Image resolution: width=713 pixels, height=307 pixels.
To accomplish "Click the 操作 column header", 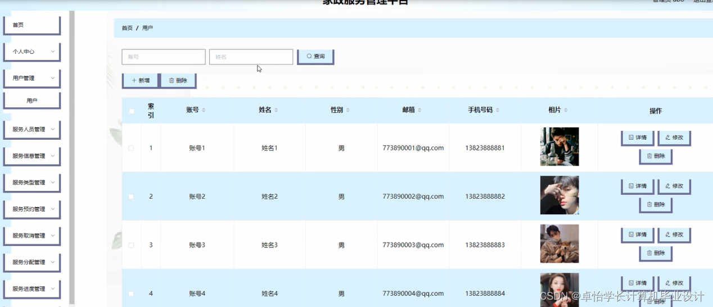I will coord(656,111).
